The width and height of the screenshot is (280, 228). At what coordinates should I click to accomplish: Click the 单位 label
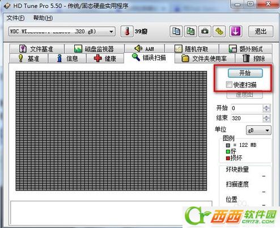tap(220, 129)
